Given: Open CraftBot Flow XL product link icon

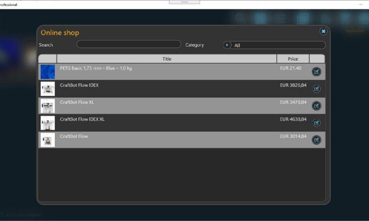Looking at the screenshot, I should [316, 106].
